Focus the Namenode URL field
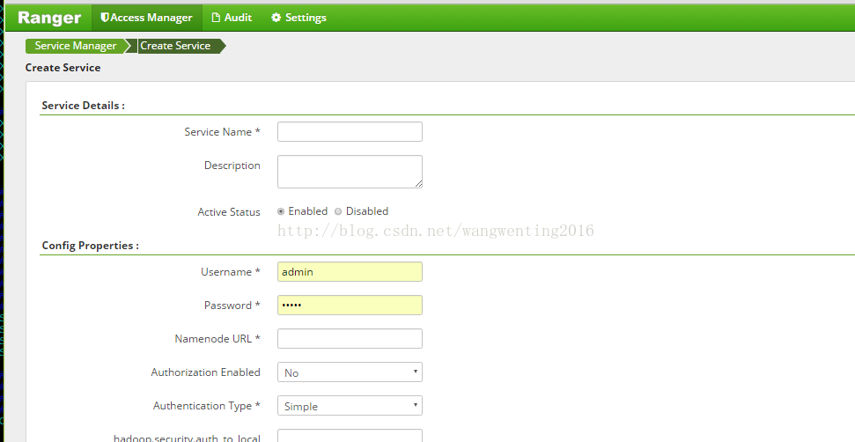This screenshot has width=855, height=442. 350,339
